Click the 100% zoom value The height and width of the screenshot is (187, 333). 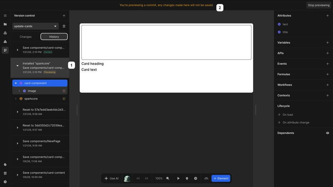(159, 179)
